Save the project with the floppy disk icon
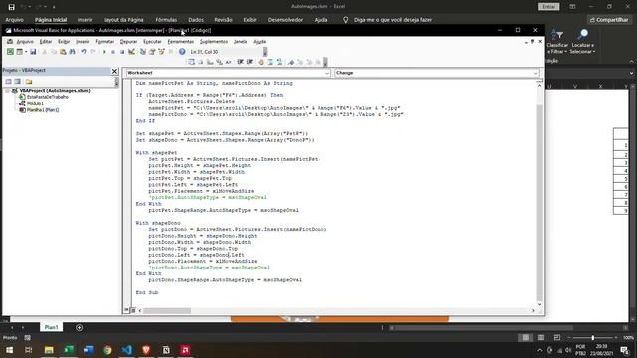637x358 pixels. click(x=33, y=52)
